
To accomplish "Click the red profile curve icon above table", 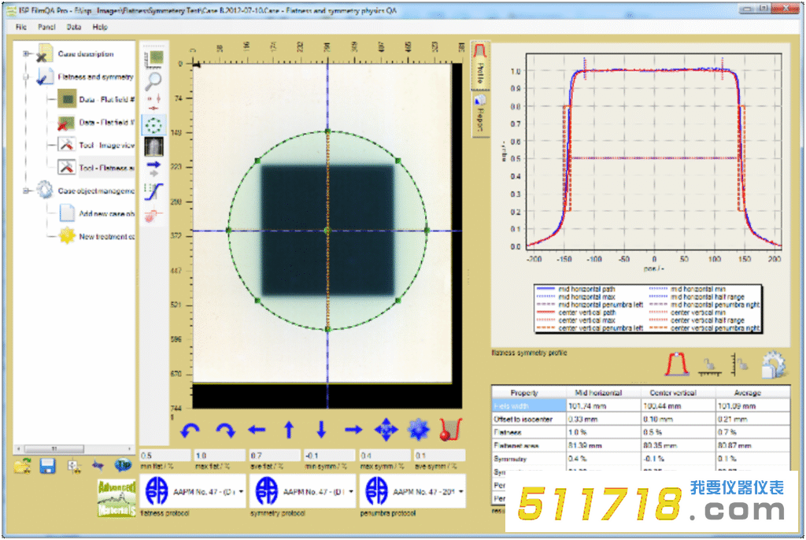I will [x=678, y=364].
